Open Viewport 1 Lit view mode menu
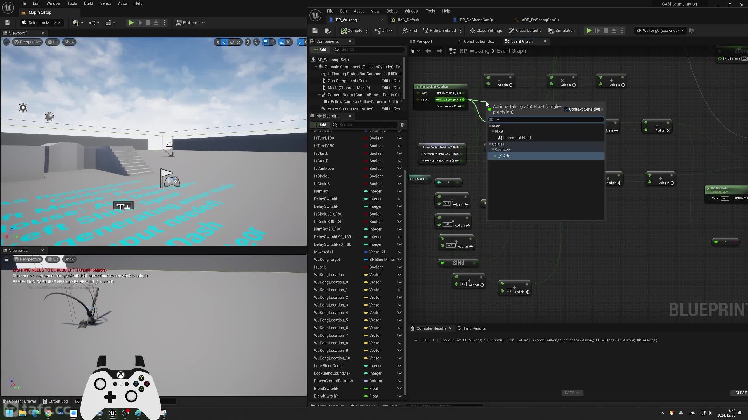 [53, 42]
